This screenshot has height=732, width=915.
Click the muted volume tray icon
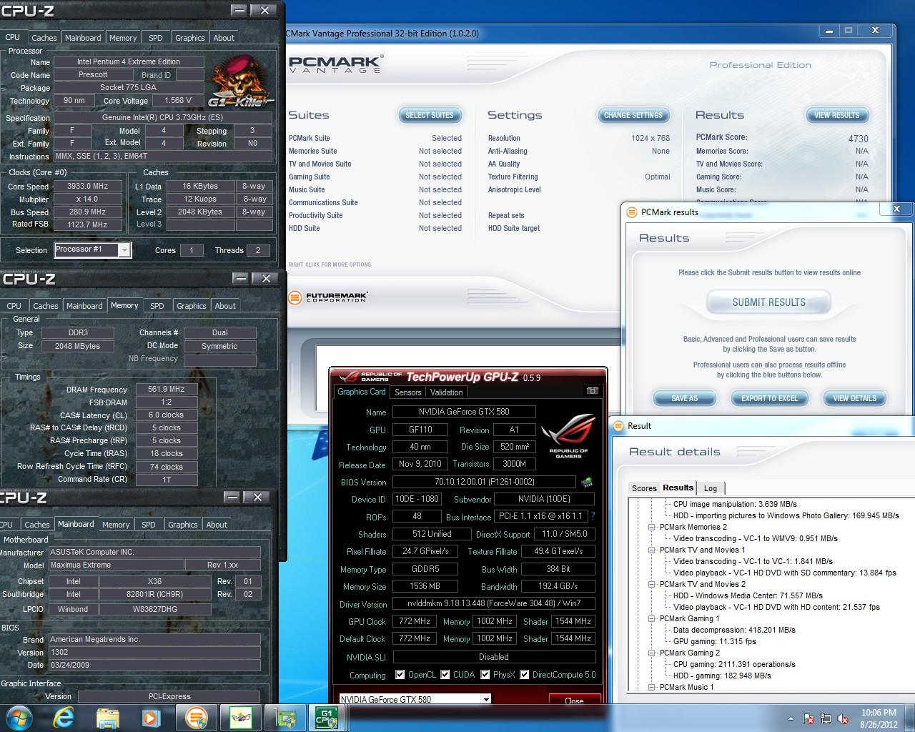[x=844, y=718]
